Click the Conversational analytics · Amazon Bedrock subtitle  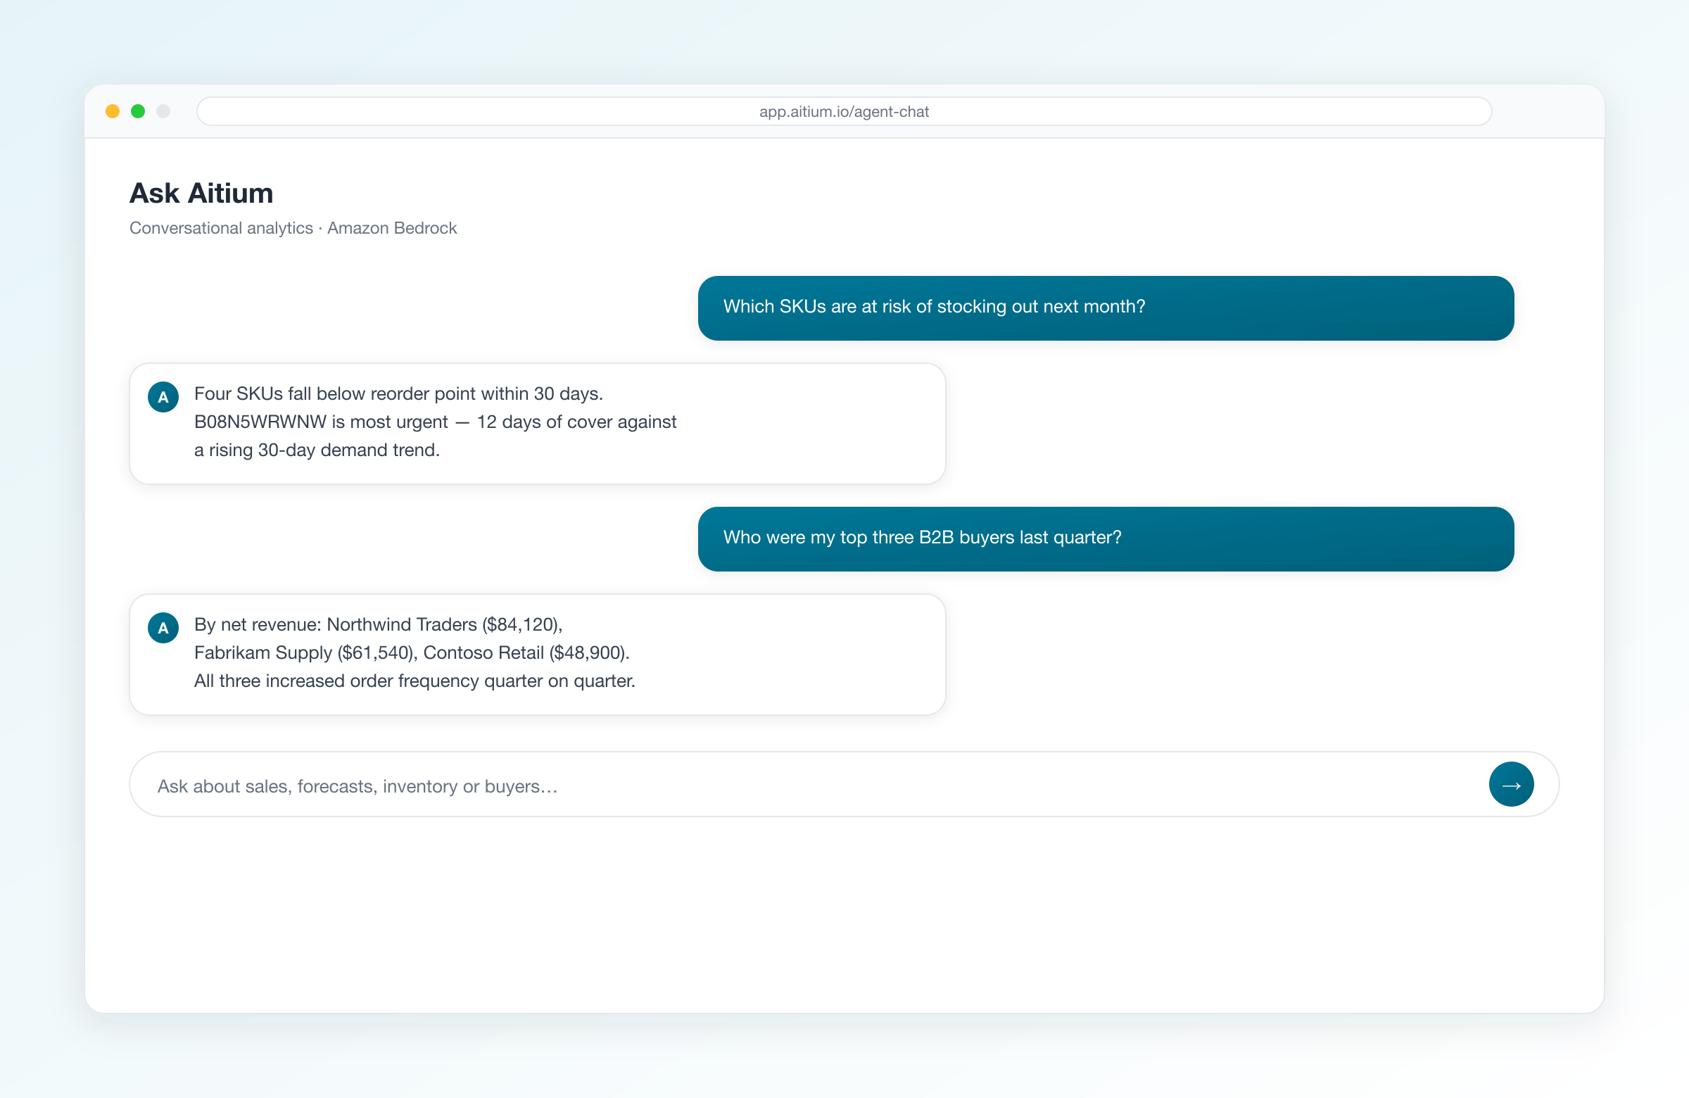[293, 228]
